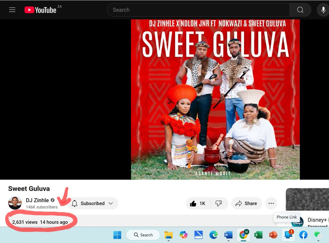Click the dislike thumbs-down icon

(x=218, y=203)
